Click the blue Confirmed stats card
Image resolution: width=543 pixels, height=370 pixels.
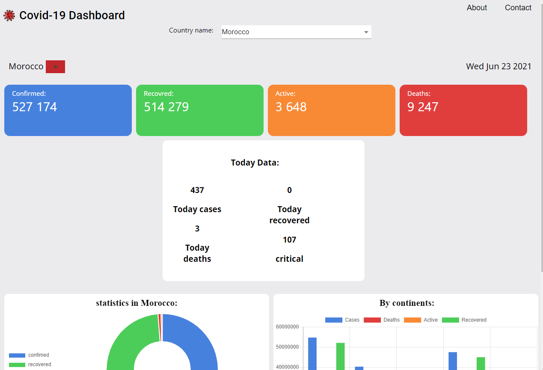(x=68, y=110)
